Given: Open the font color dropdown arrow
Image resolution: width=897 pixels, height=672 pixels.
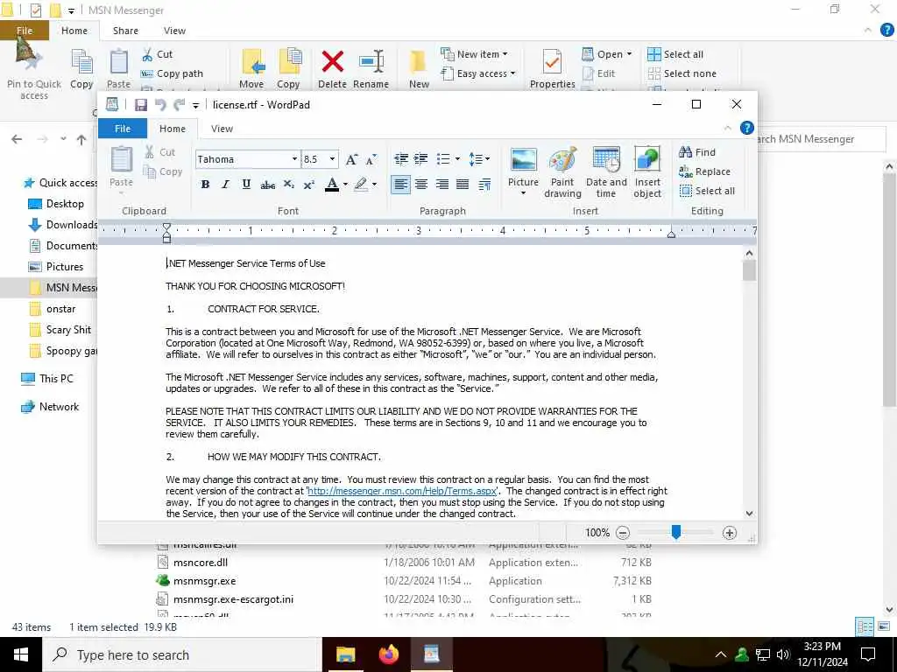Looking at the screenshot, I should point(345,184).
